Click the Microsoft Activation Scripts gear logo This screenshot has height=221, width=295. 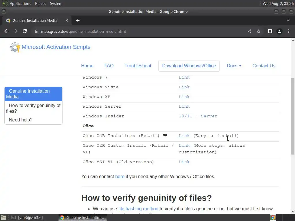point(15,47)
